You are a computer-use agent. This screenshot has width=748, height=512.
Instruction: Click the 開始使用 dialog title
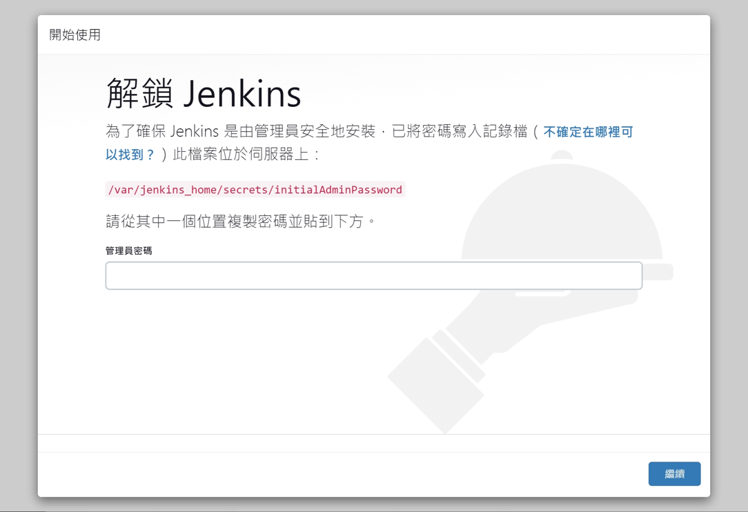pos(75,35)
